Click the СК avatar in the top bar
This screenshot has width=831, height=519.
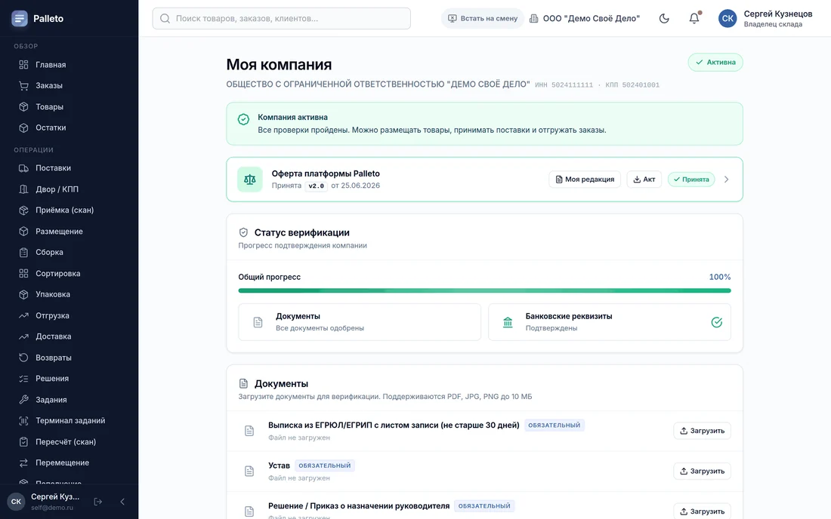coord(728,19)
